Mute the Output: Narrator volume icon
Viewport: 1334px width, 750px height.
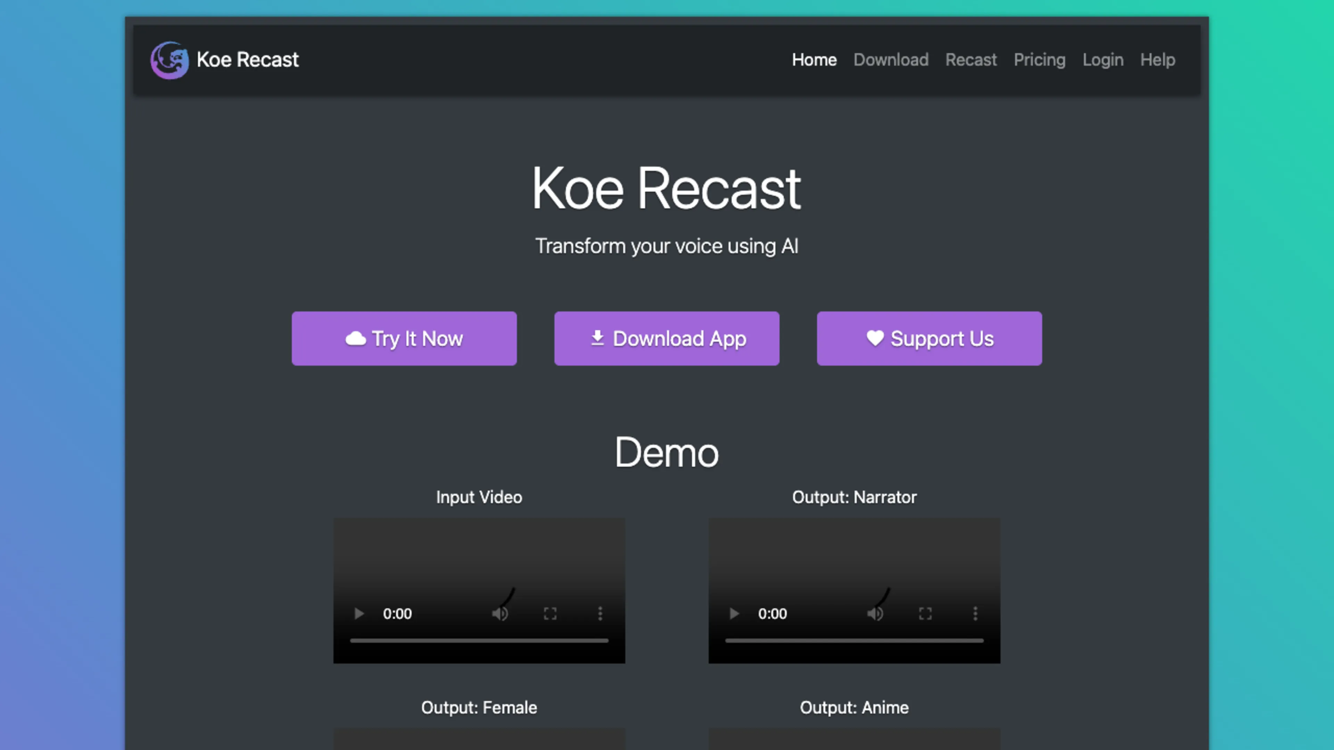(875, 614)
